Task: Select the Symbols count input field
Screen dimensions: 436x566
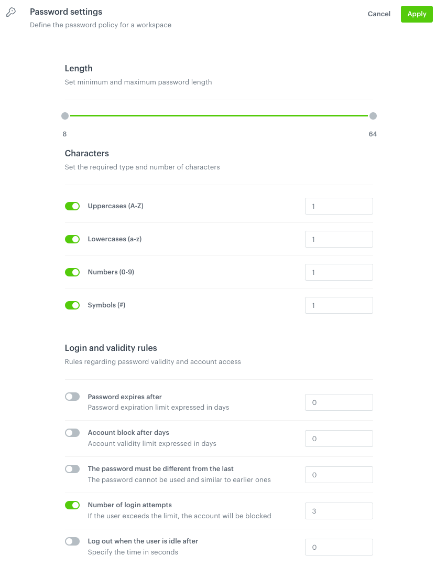Action: coord(339,305)
